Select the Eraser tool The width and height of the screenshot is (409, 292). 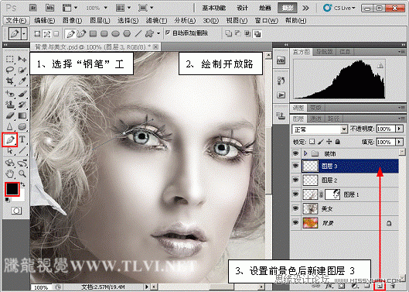click(x=9, y=115)
